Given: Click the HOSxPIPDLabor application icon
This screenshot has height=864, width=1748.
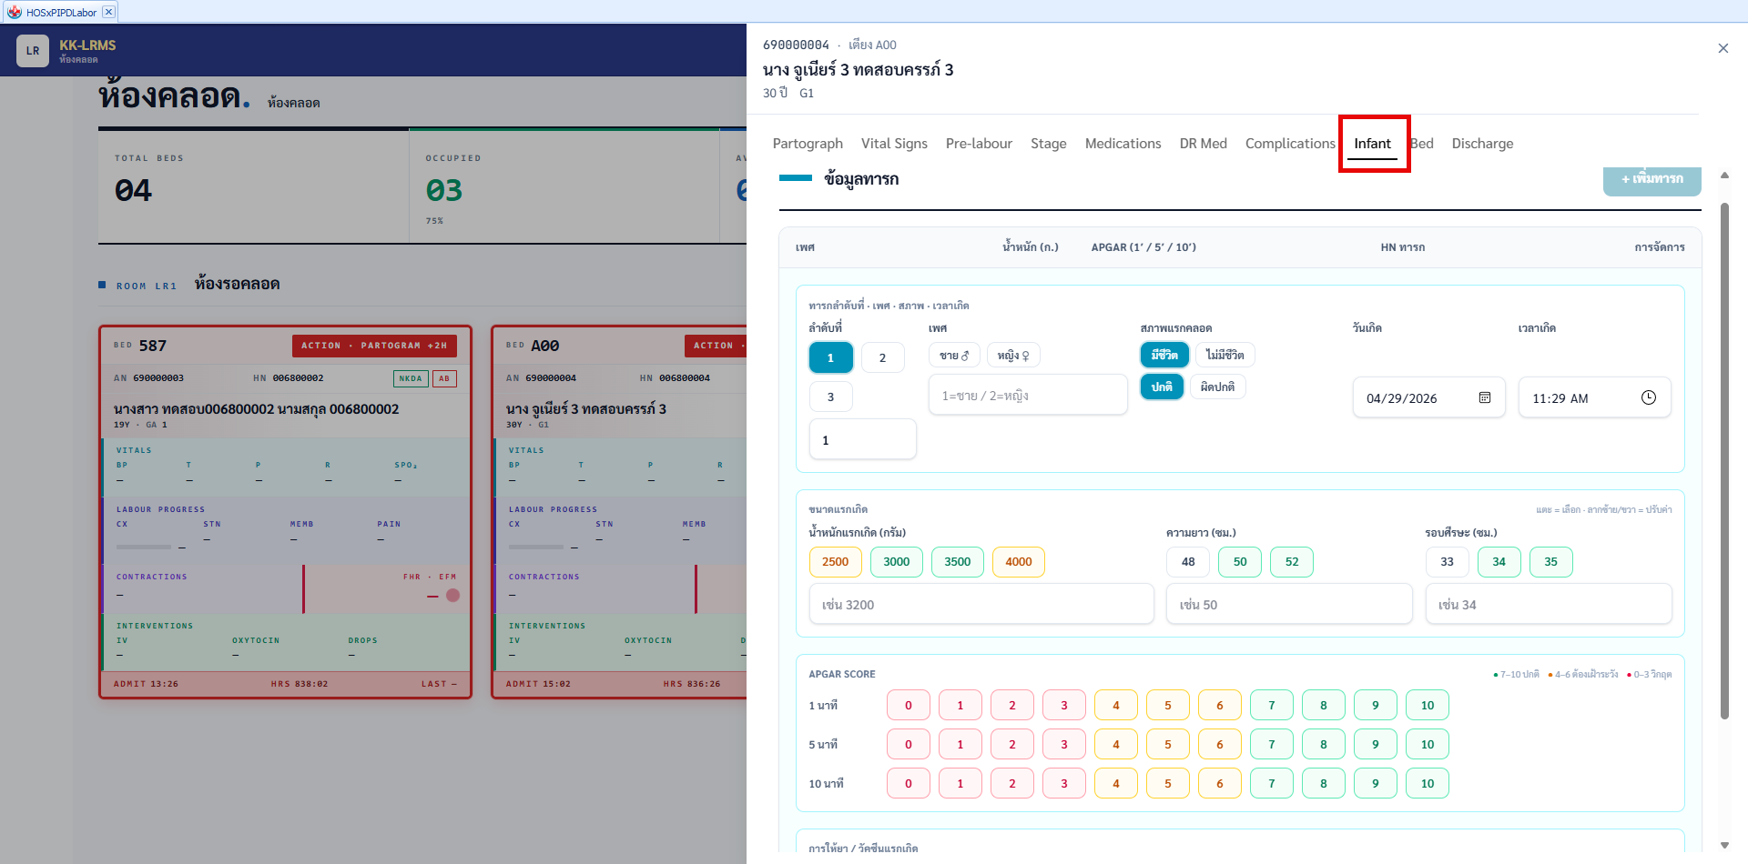Looking at the screenshot, I should coord(15,12).
